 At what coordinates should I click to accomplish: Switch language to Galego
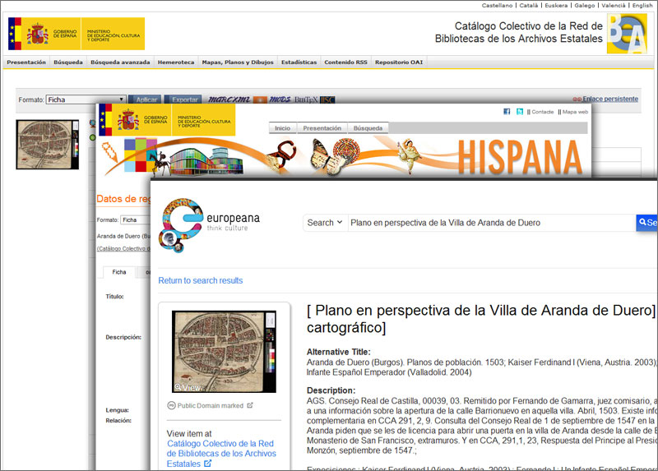(x=585, y=6)
